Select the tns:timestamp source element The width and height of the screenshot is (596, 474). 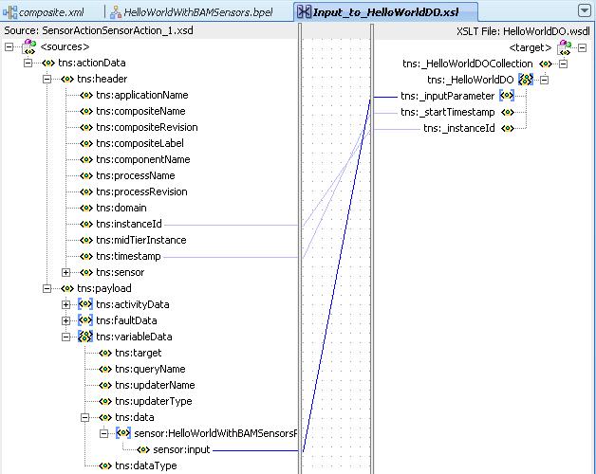(128, 257)
